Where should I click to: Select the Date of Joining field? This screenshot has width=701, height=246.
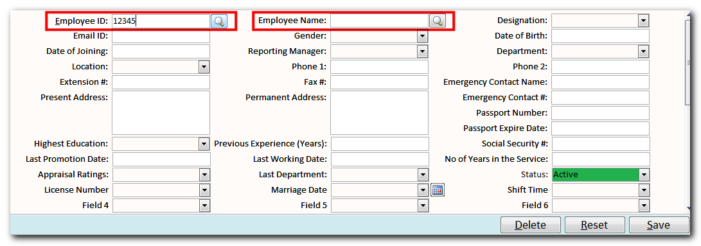point(161,51)
